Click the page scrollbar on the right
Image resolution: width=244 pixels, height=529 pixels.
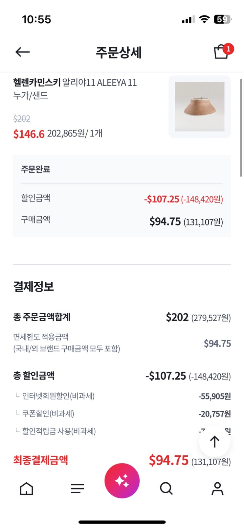[241, 128]
